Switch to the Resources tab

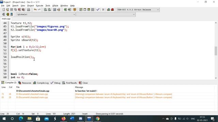[x=25, y=83]
